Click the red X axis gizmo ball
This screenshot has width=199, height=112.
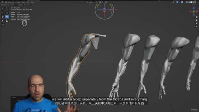click(x=197, y=12)
